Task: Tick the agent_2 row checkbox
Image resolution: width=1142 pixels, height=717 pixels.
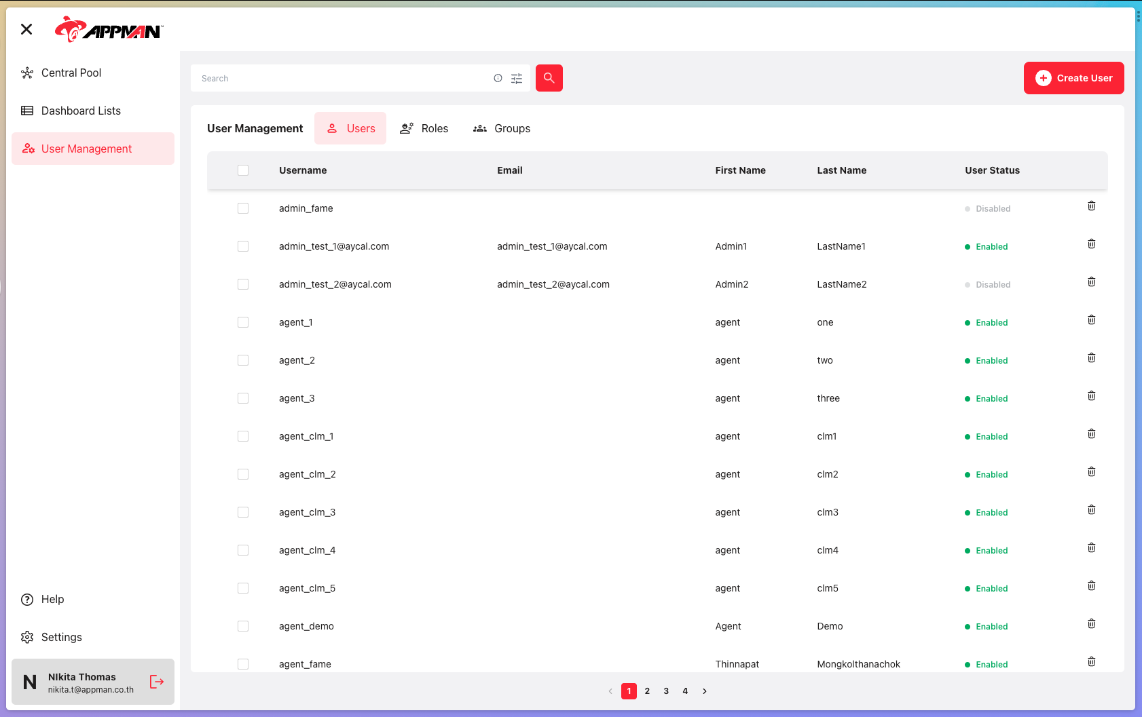Action: tap(243, 360)
